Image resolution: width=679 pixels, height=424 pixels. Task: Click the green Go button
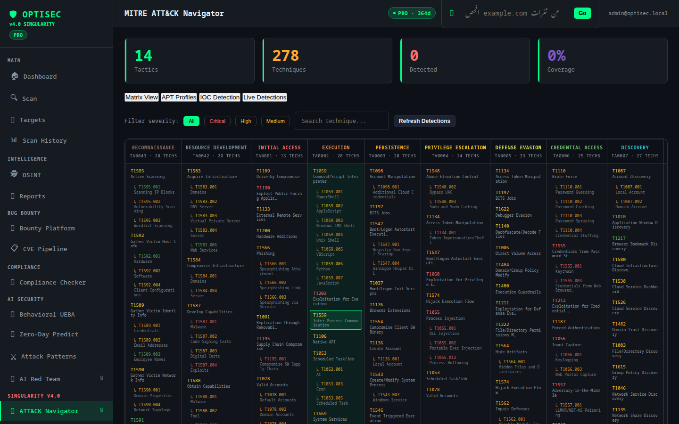pyautogui.click(x=582, y=13)
